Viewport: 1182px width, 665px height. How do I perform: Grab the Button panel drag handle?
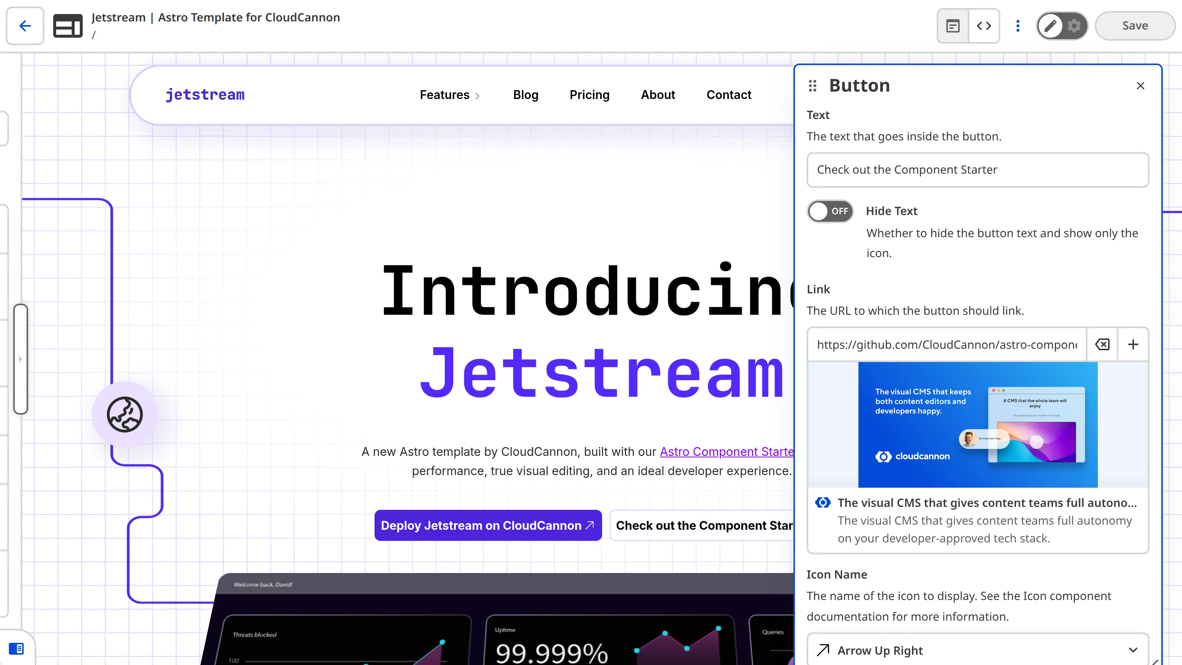(x=813, y=86)
